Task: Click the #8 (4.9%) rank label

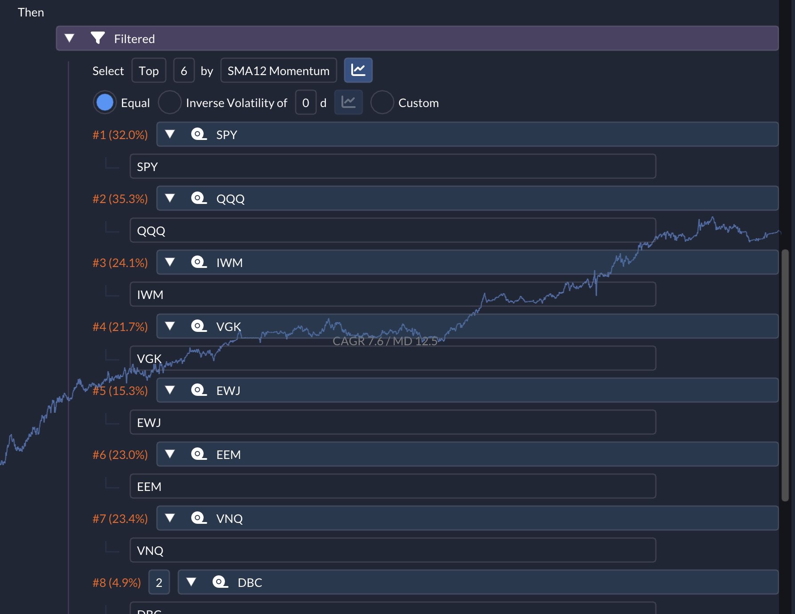Action: click(116, 582)
